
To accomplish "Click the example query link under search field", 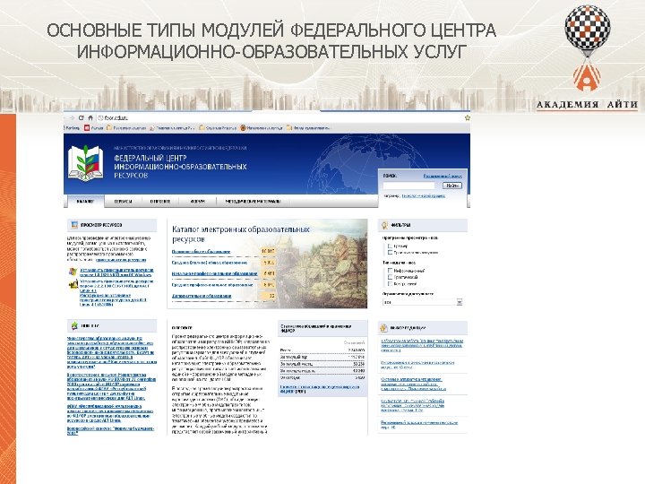I will point(423,196).
